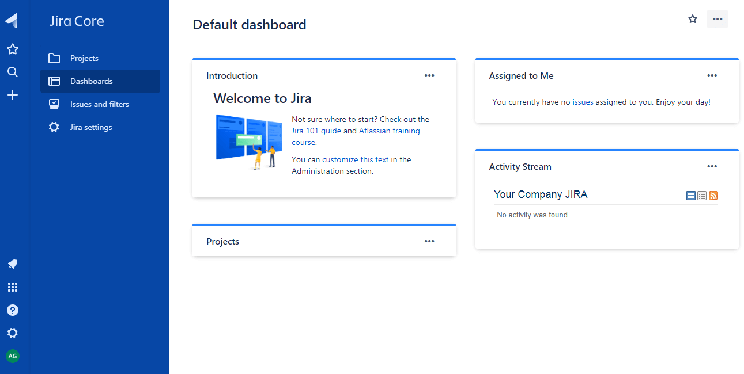Open the Projects gadget options menu

[429, 241]
